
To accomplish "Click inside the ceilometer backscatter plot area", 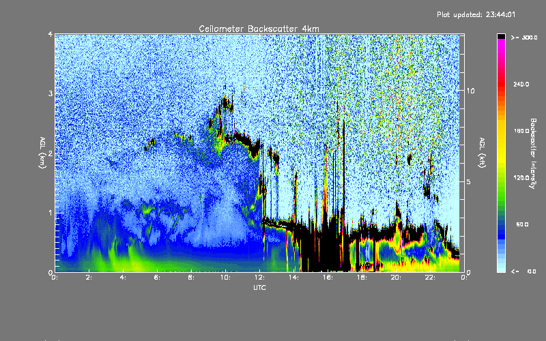I will pos(259,153).
